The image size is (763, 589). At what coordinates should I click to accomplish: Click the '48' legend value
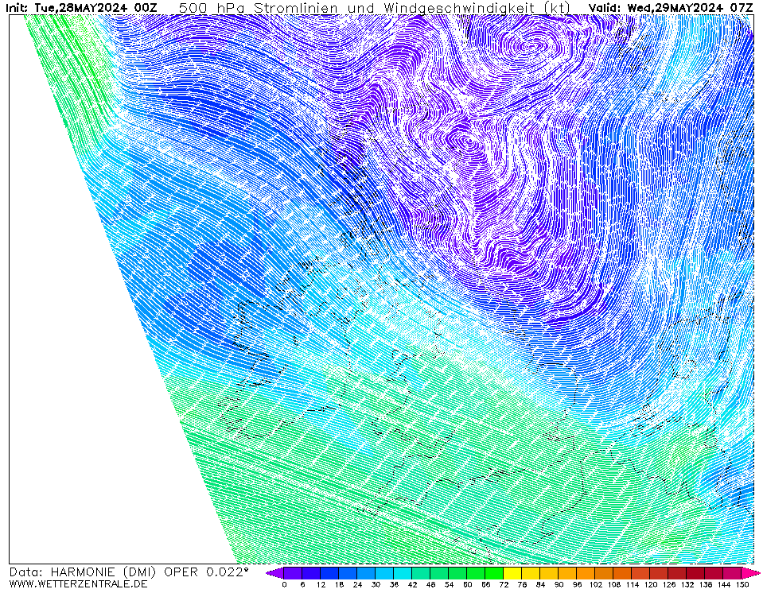(430, 584)
